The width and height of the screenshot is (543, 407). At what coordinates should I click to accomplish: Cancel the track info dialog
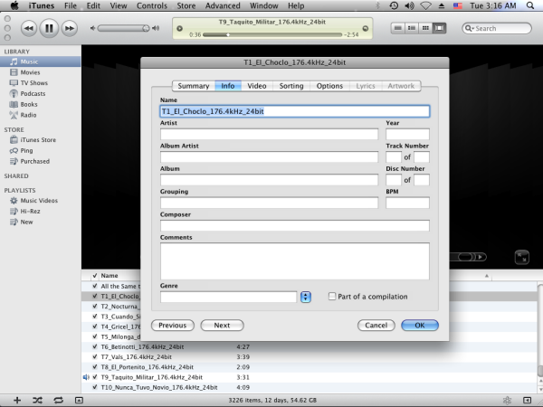coord(376,326)
